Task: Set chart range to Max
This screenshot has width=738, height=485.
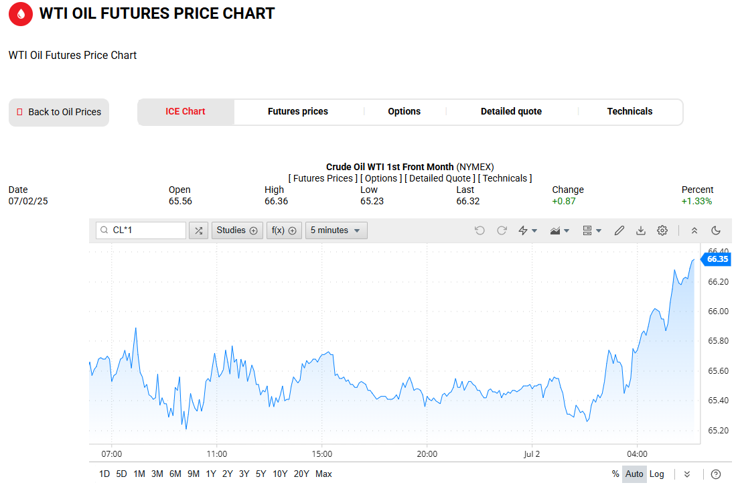Action: (324, 474)
